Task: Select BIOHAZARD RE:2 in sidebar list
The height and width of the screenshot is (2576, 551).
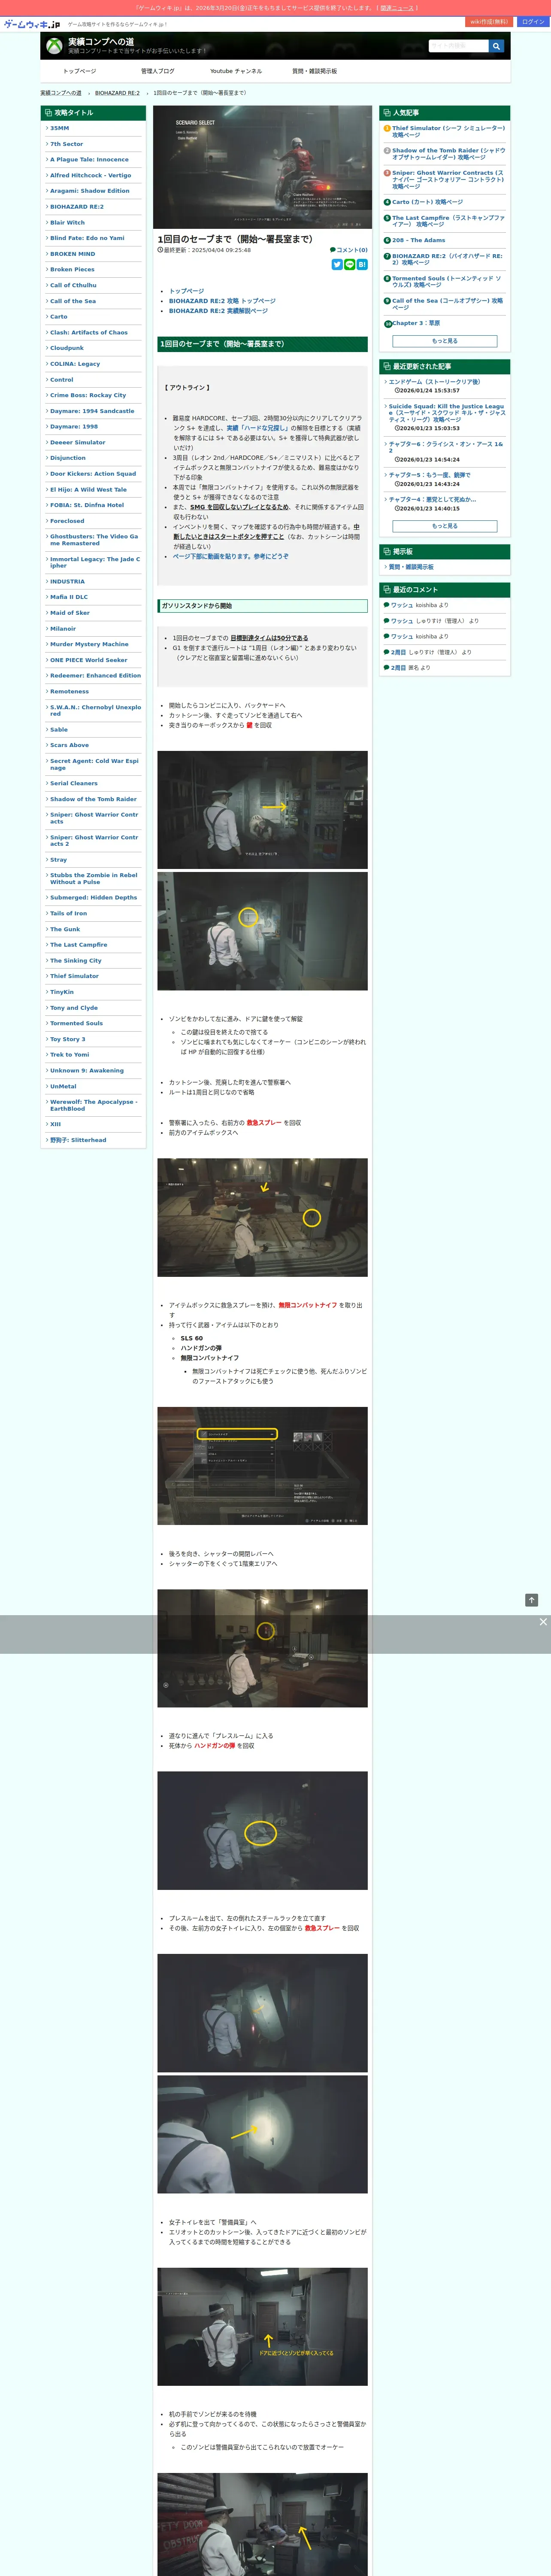Action: pos(77,207)
